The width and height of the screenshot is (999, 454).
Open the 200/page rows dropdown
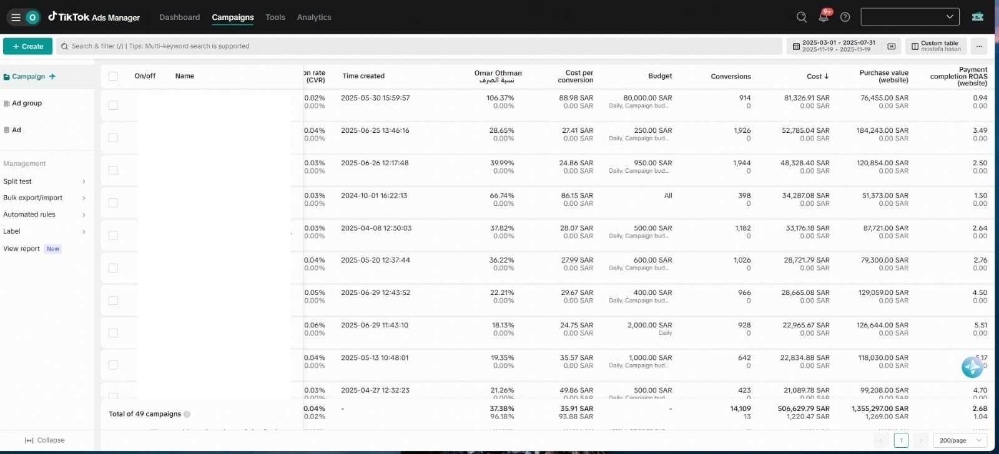[x=960, y=440]
